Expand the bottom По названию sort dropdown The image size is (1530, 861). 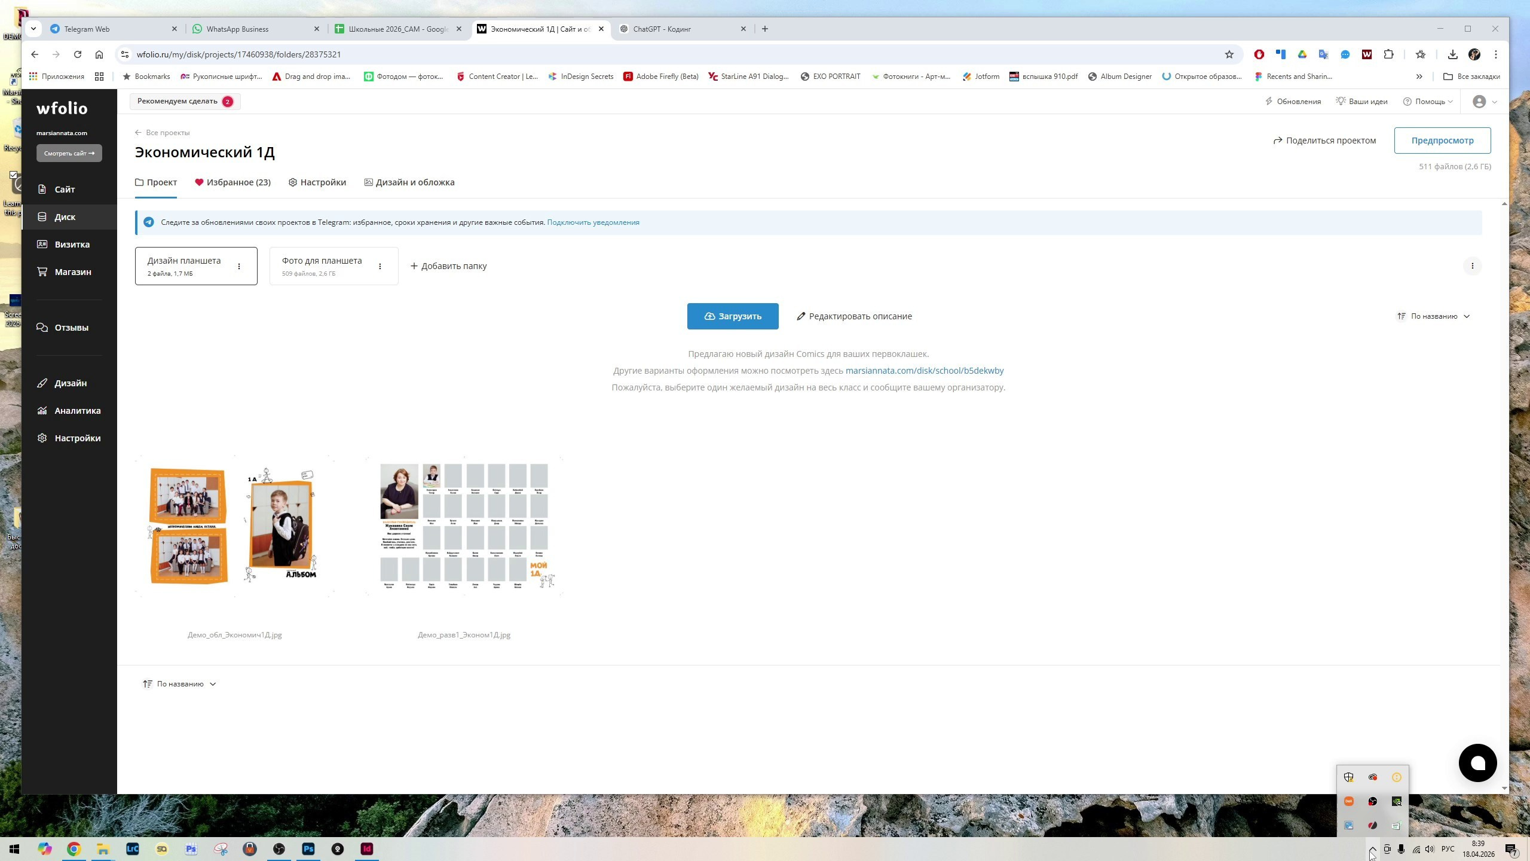point(179,684)
